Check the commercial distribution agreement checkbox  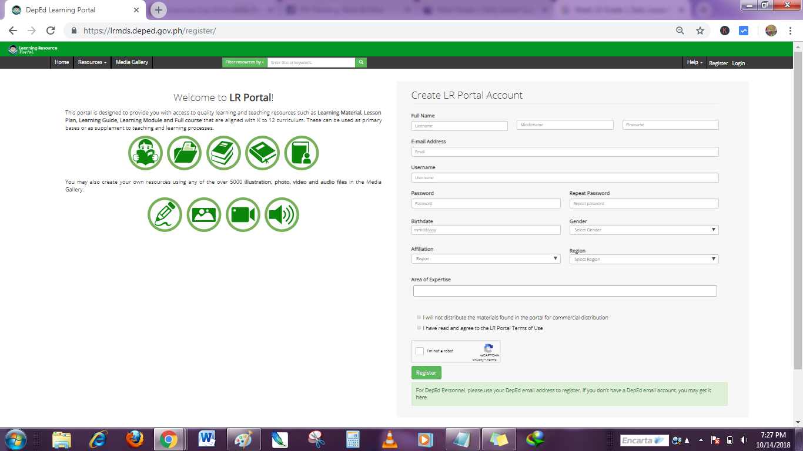tap(419, 317)
